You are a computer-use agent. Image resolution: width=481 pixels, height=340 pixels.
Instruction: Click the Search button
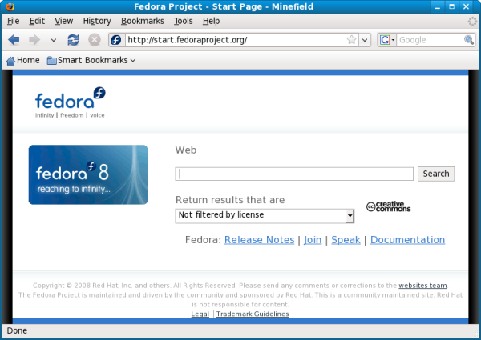click(x=436, y=174)
